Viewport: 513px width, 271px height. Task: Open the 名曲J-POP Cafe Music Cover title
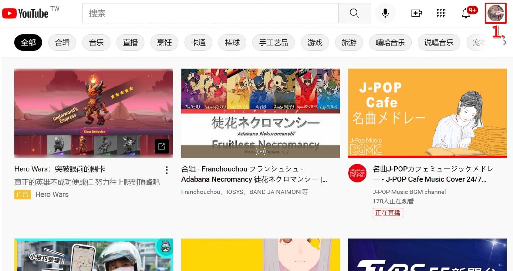[x=433, y=174]
